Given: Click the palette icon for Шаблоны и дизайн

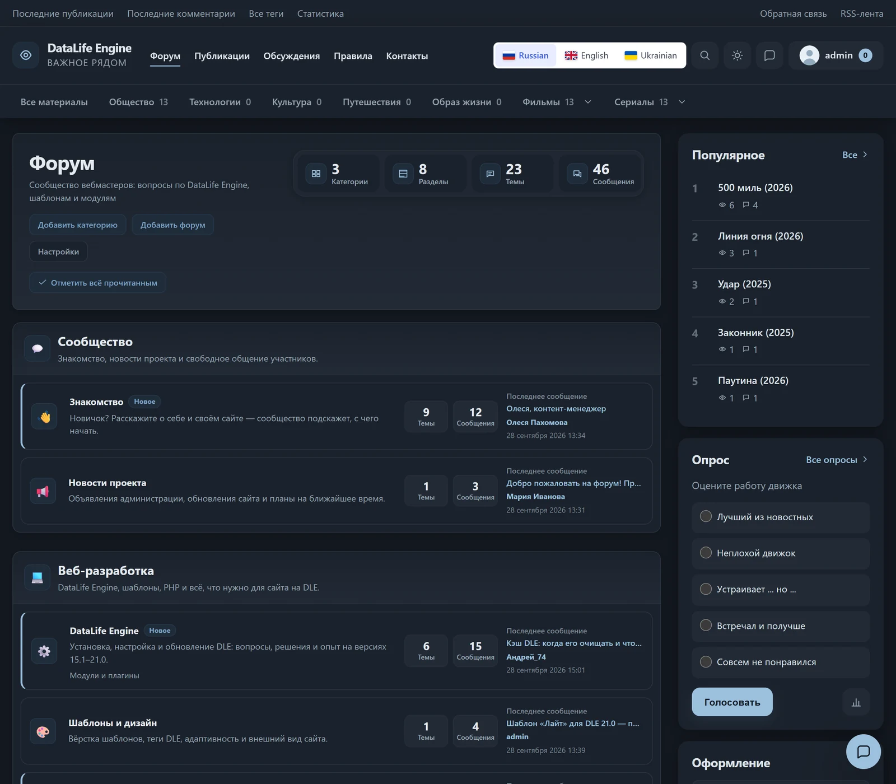Looking at the screenshot, I should (x=43, y=731).
